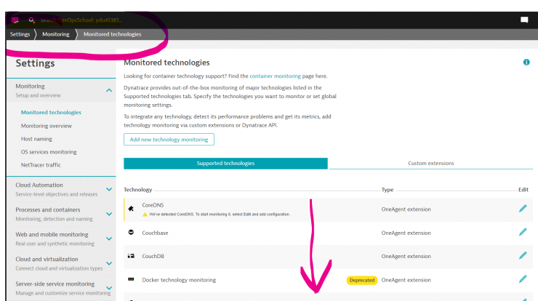
Task: Click the info icon beside Monitored technologies
Action: 526,62
